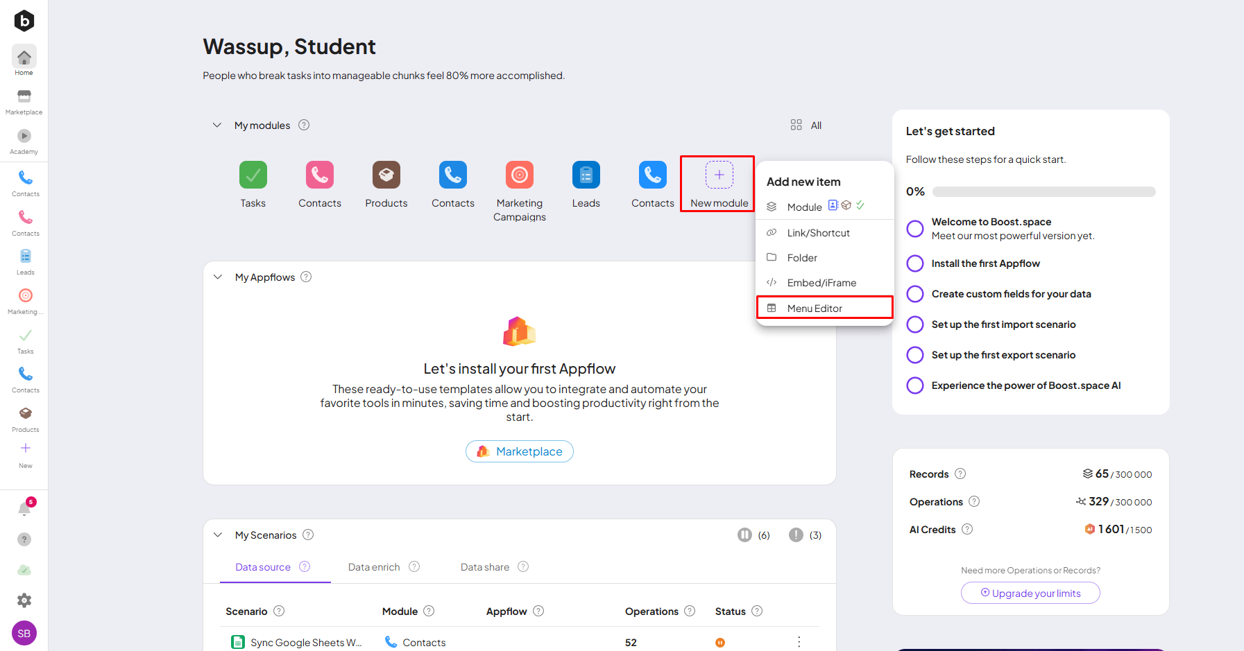Collapse the My Scenarios section
1244x651 pixels.
click(218, 535)
